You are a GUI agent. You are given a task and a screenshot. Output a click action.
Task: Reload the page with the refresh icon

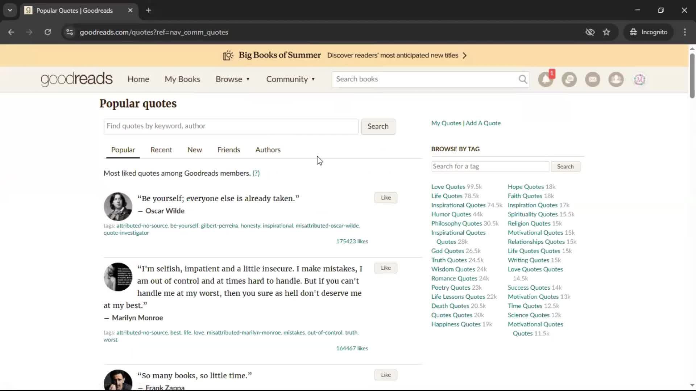point(47,32)
